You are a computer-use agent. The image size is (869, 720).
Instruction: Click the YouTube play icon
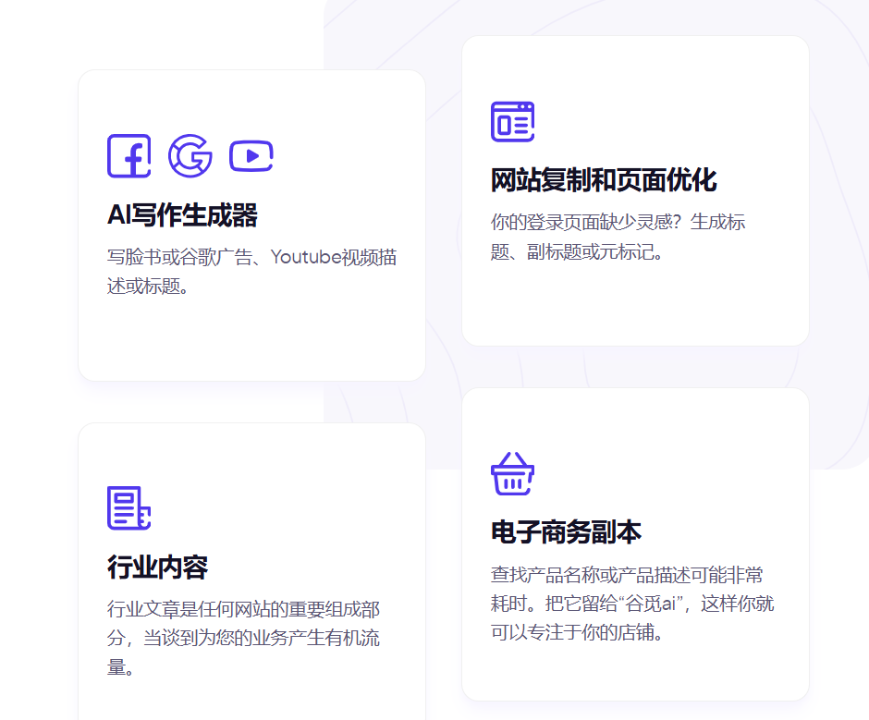251,155
